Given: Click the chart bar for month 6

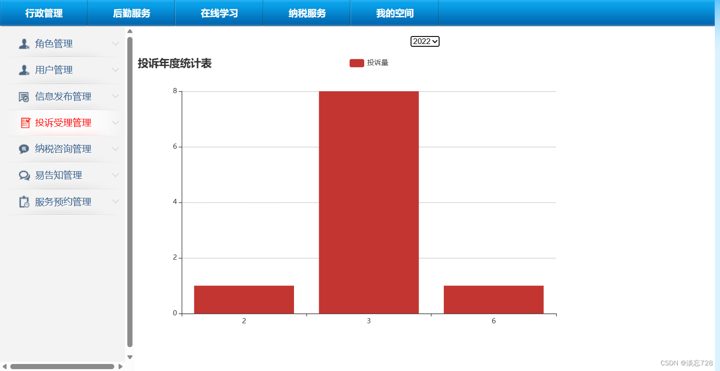Looking at the screenshot, I should (493, 299).
